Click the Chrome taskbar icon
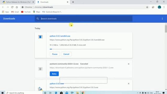 point(83,93)
